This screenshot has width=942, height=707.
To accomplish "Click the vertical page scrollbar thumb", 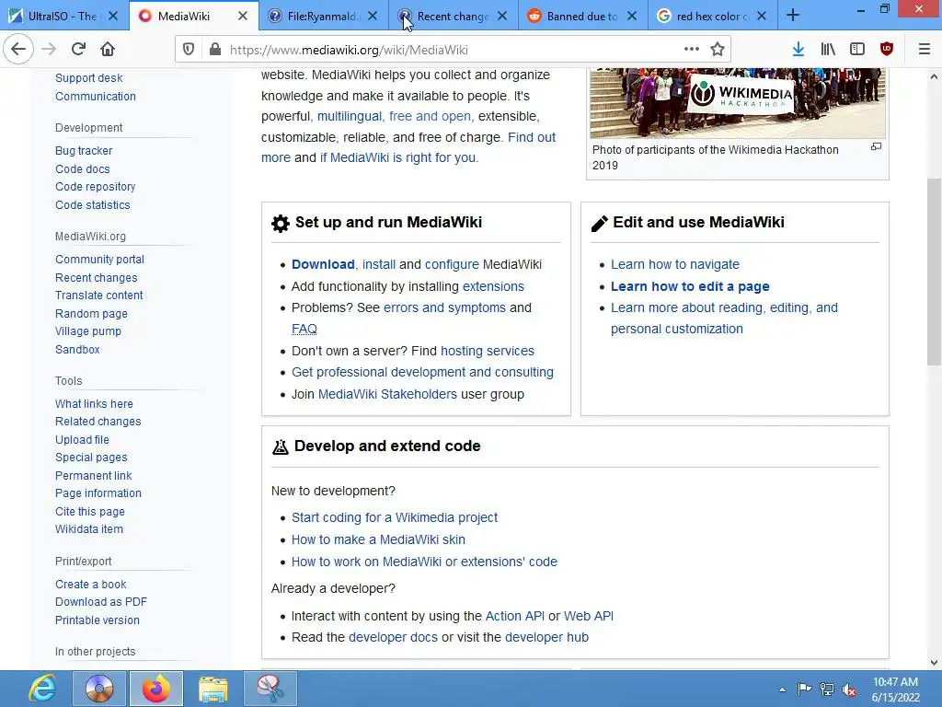I will coord(934,272).
